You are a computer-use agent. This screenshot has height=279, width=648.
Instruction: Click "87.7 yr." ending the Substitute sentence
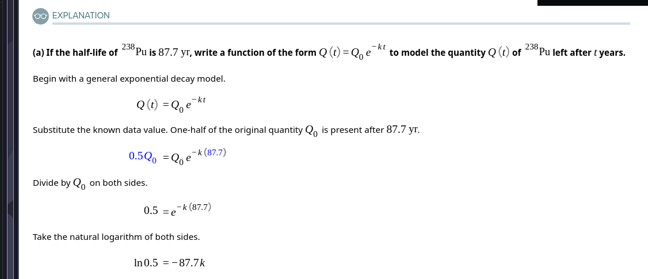[x=403, y=130]
